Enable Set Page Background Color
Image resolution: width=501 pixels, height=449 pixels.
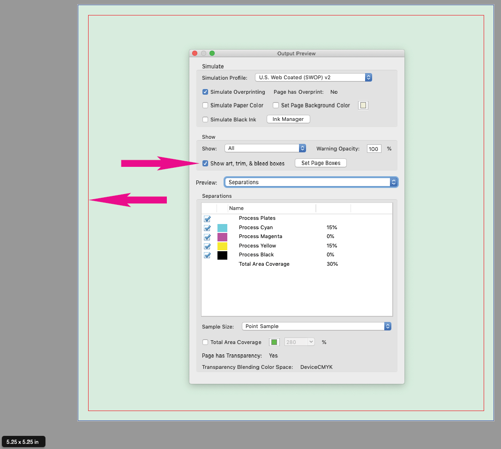pos(276,105)
